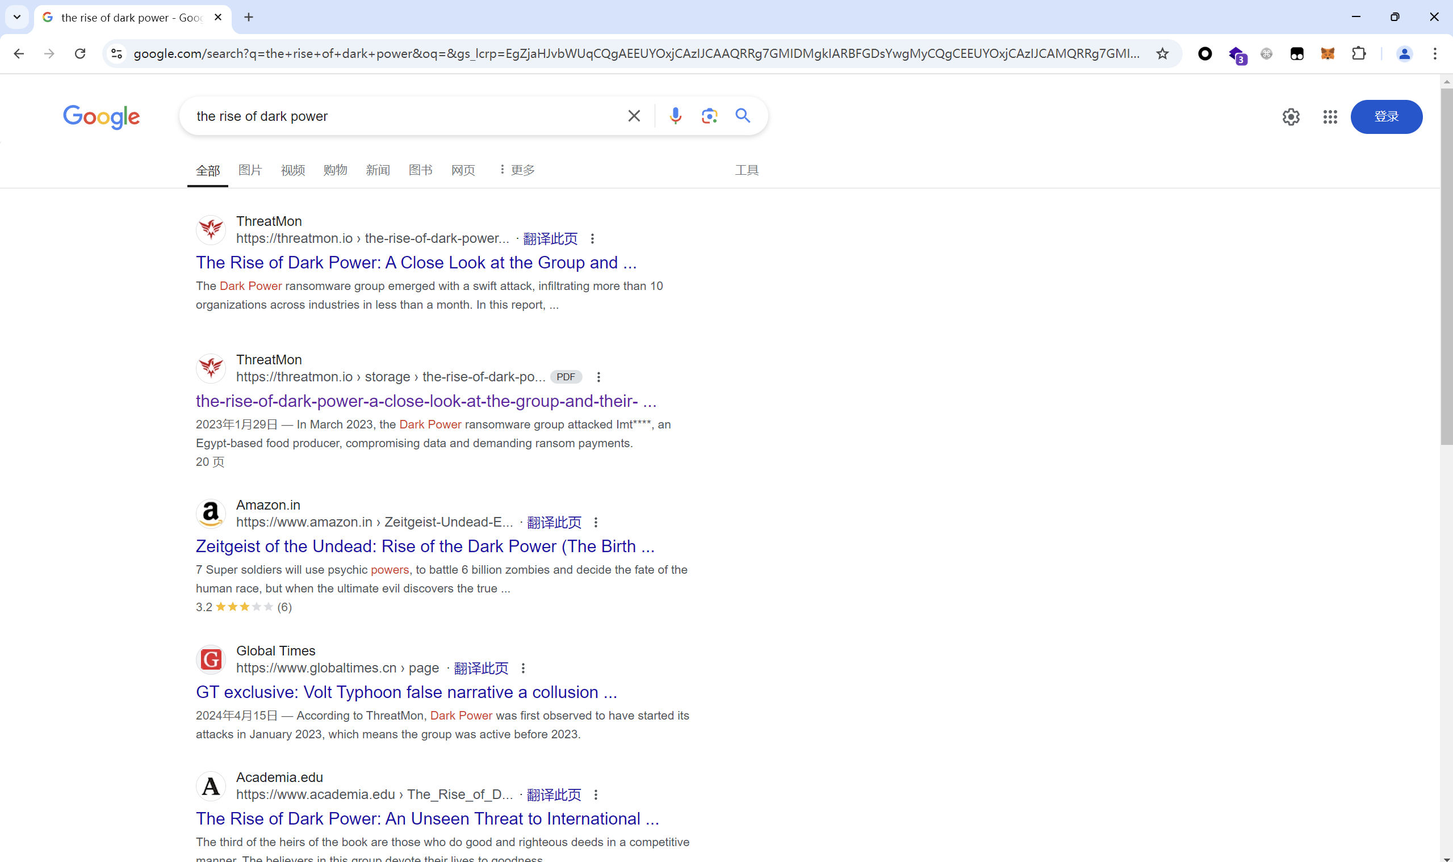The width and height of the screenshot is (1453, 862).
Task: Open the tab search dropdown arrow
Action: click(17, 17)
